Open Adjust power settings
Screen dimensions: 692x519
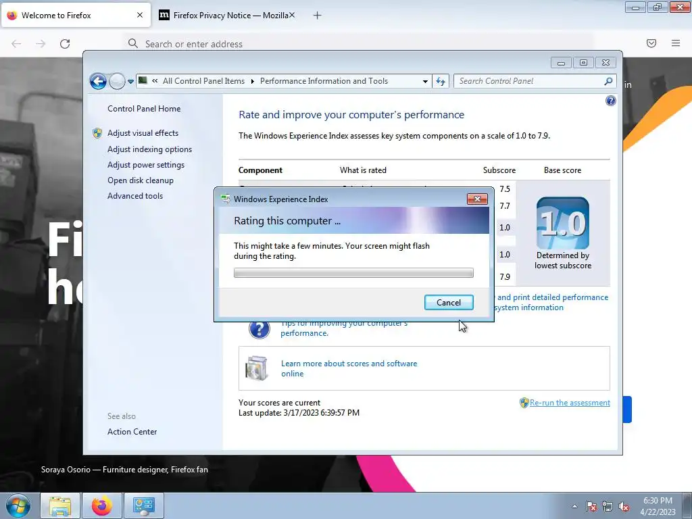(x=146, y=165)
